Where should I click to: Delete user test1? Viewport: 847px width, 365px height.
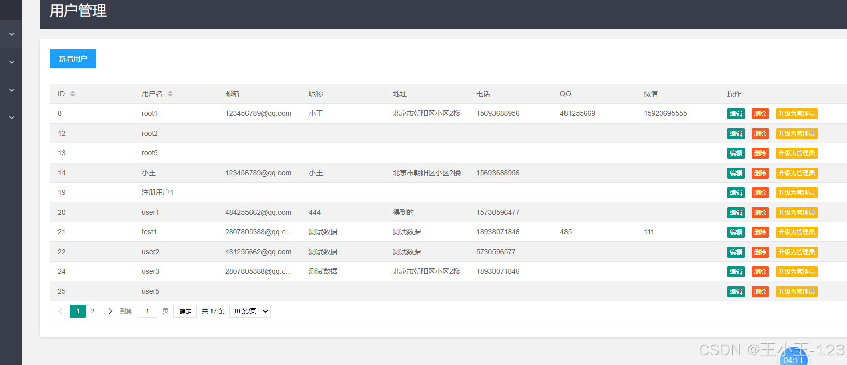pyautogui.click(x=760, y=232)
